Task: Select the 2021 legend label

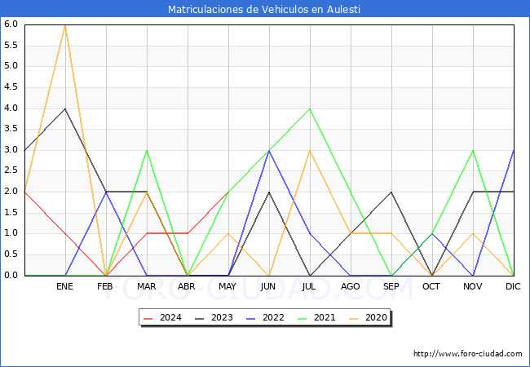Action: 325,317
